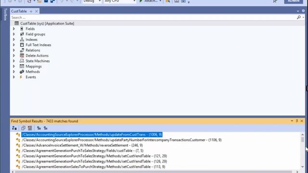Image resolution: width=308 pixels, height=173 pixels.
Task: Expand the Mappings node
Action: [14, 66]
